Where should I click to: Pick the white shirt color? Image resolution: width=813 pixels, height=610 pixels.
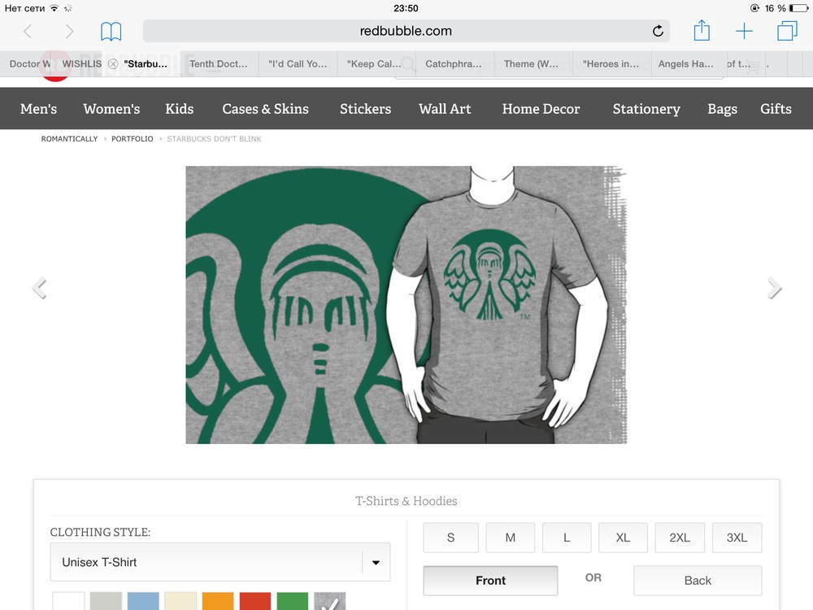(68, 601)
